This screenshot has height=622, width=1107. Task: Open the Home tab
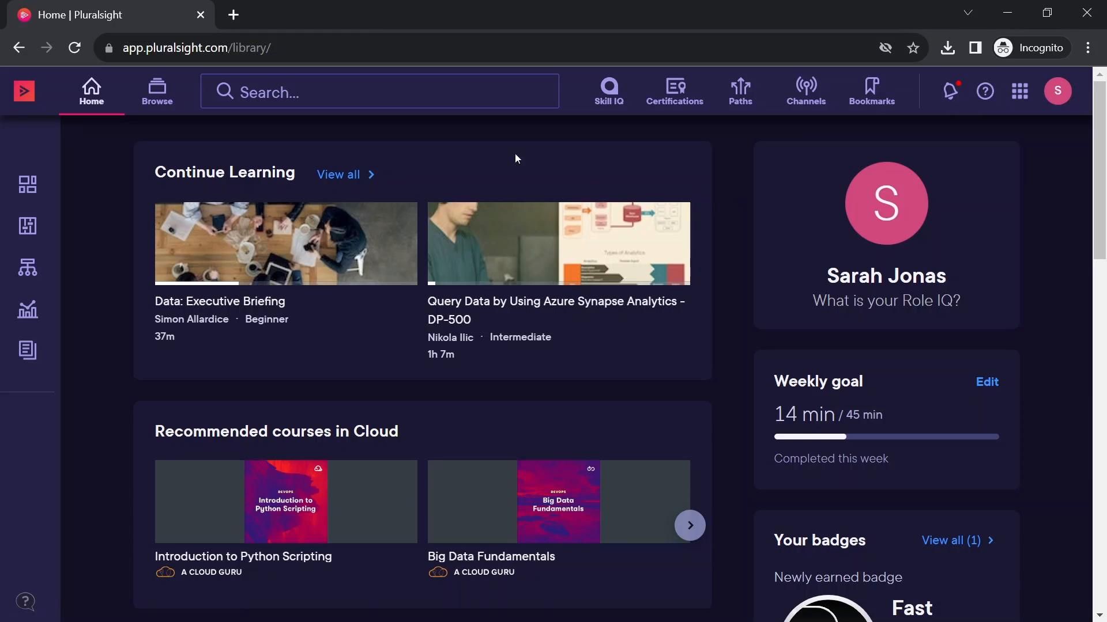click(92, 92)
